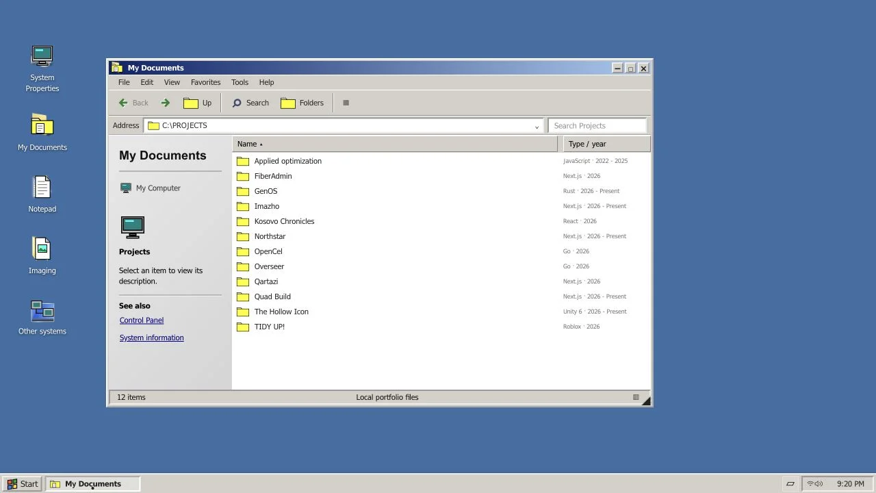Click the 'Unity 6 · 2026 - Present' text
Viewport: 876px width, 493px height.
[x=595, y=312]
